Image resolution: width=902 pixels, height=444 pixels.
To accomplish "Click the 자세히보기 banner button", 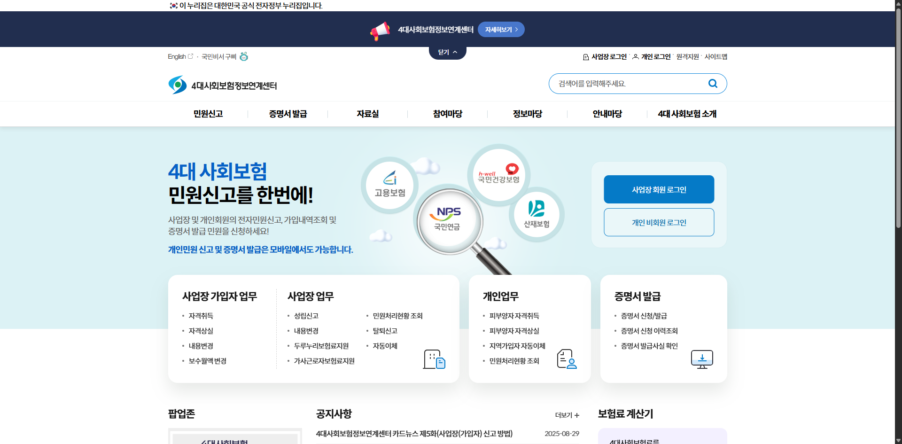I will [x=501, y=29].
